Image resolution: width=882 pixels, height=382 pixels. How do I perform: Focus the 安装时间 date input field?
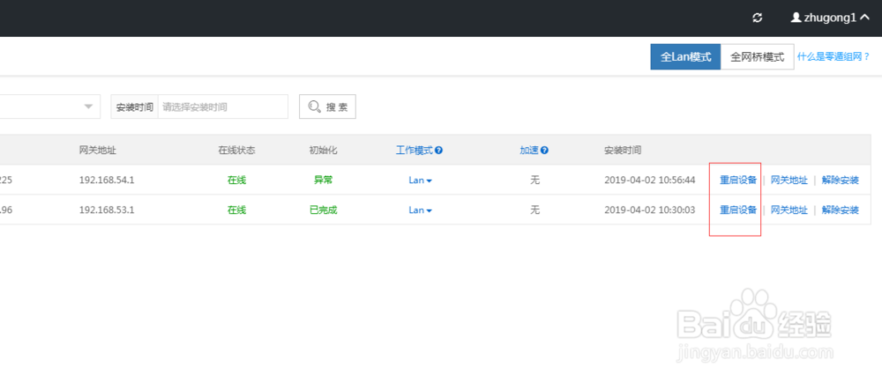[223, 107]
